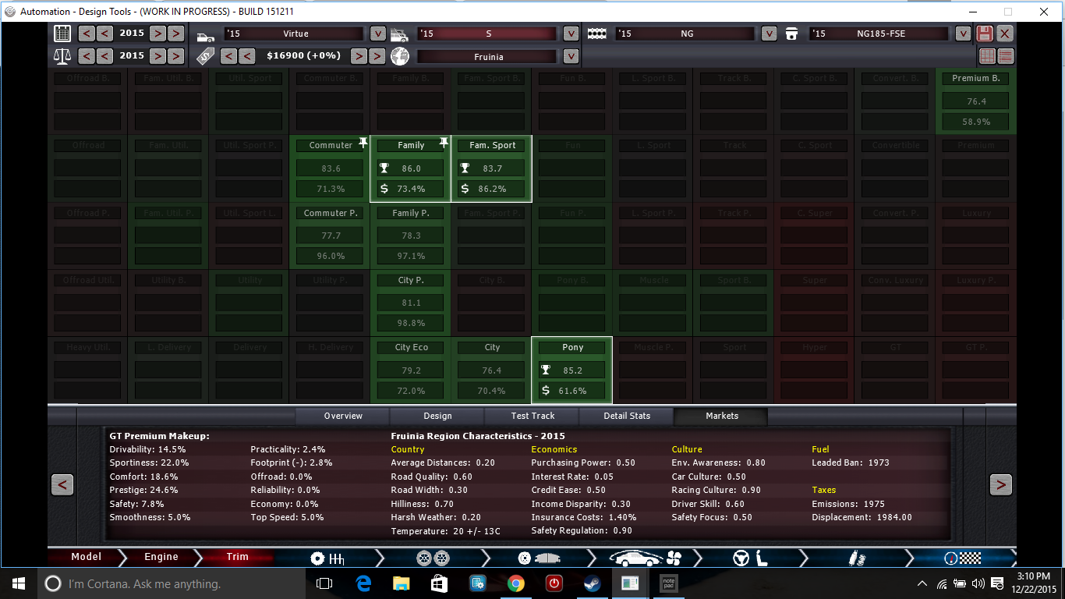Click the engine family icon beside NG
The image size is (1065, 599).
(x=597, y=34)
